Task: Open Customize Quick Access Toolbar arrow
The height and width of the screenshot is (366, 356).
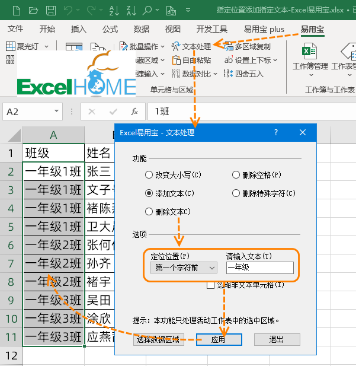Action: coord(188,10)
